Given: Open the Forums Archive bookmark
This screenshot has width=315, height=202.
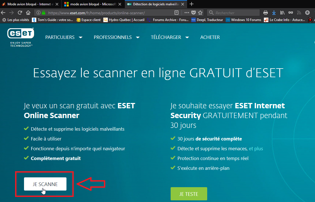Looking at the screenshot, I should 168,20.
